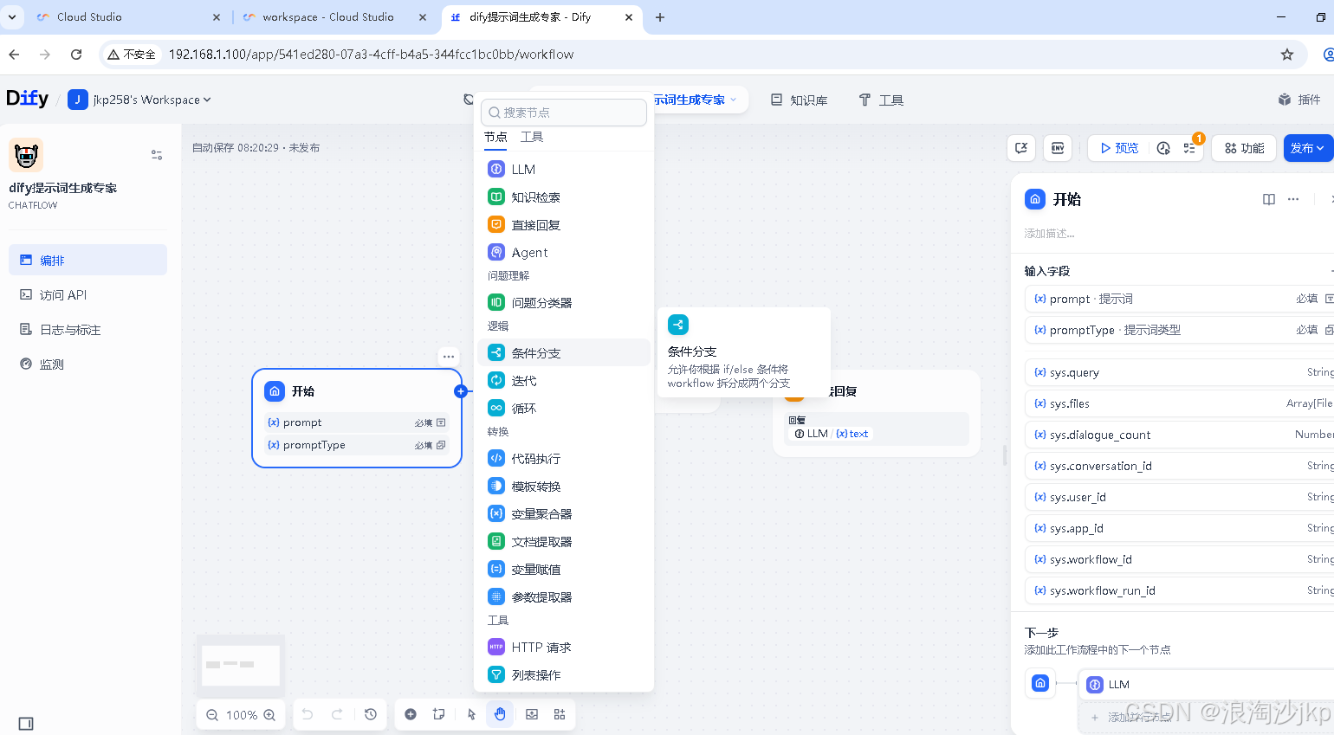Click the add node plus icon in bottom toolbar

click(411, 714)
